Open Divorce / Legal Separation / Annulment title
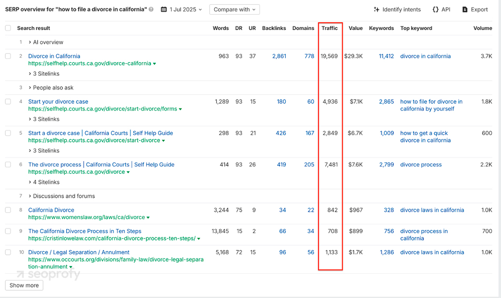The image size is (501, 298). 78,252
